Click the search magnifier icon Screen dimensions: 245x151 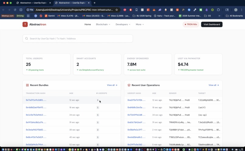pos(26,38)
